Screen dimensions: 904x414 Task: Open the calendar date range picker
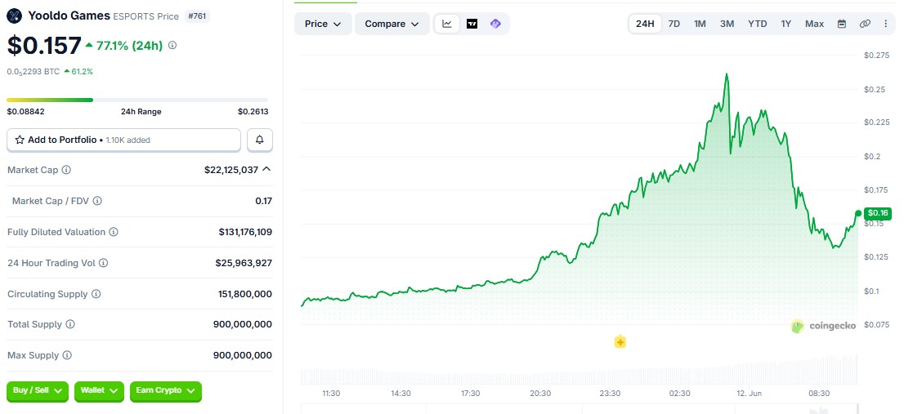point(842,24)
